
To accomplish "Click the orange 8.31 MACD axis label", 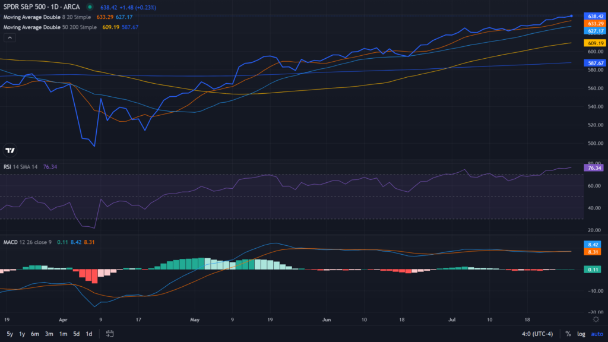I will tap(593, 252).
